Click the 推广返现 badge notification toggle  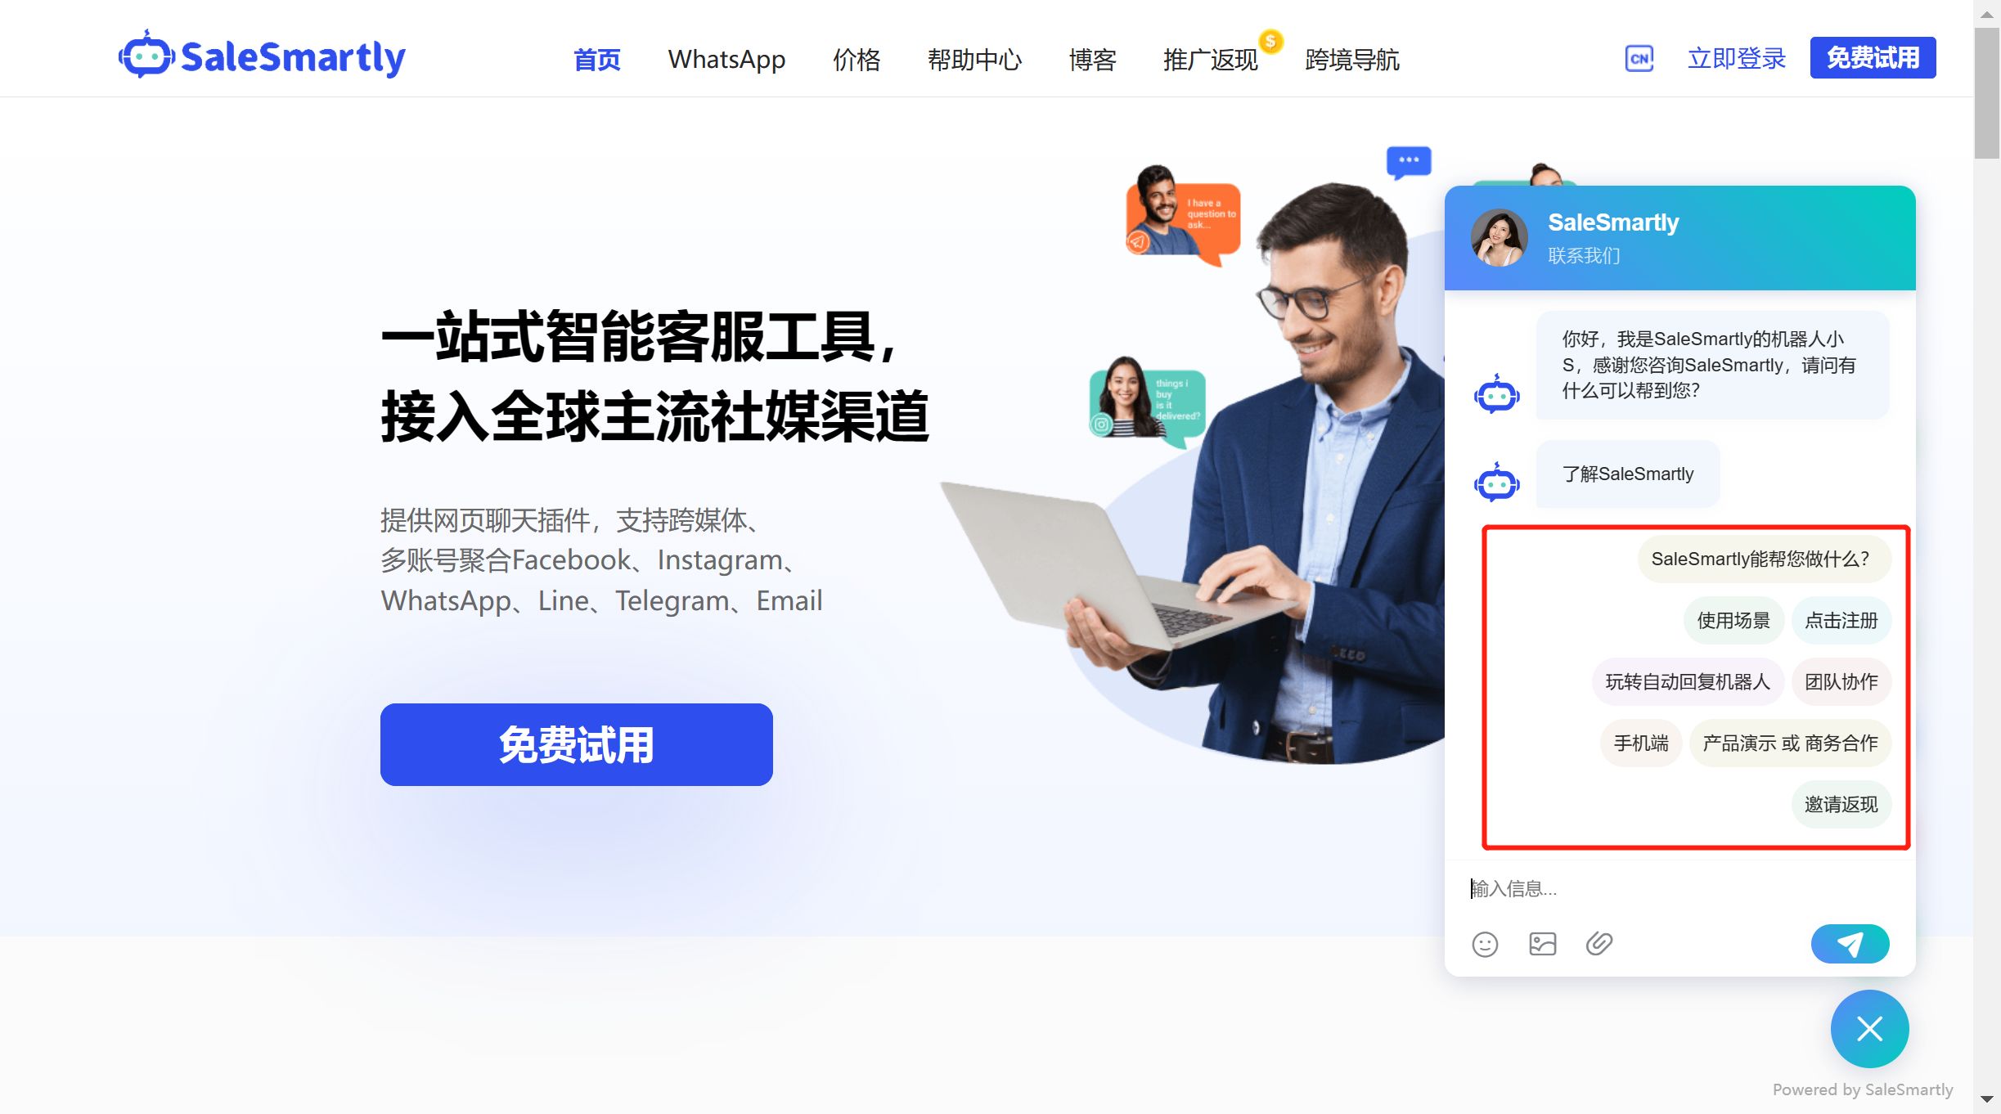coord(1266,40)
